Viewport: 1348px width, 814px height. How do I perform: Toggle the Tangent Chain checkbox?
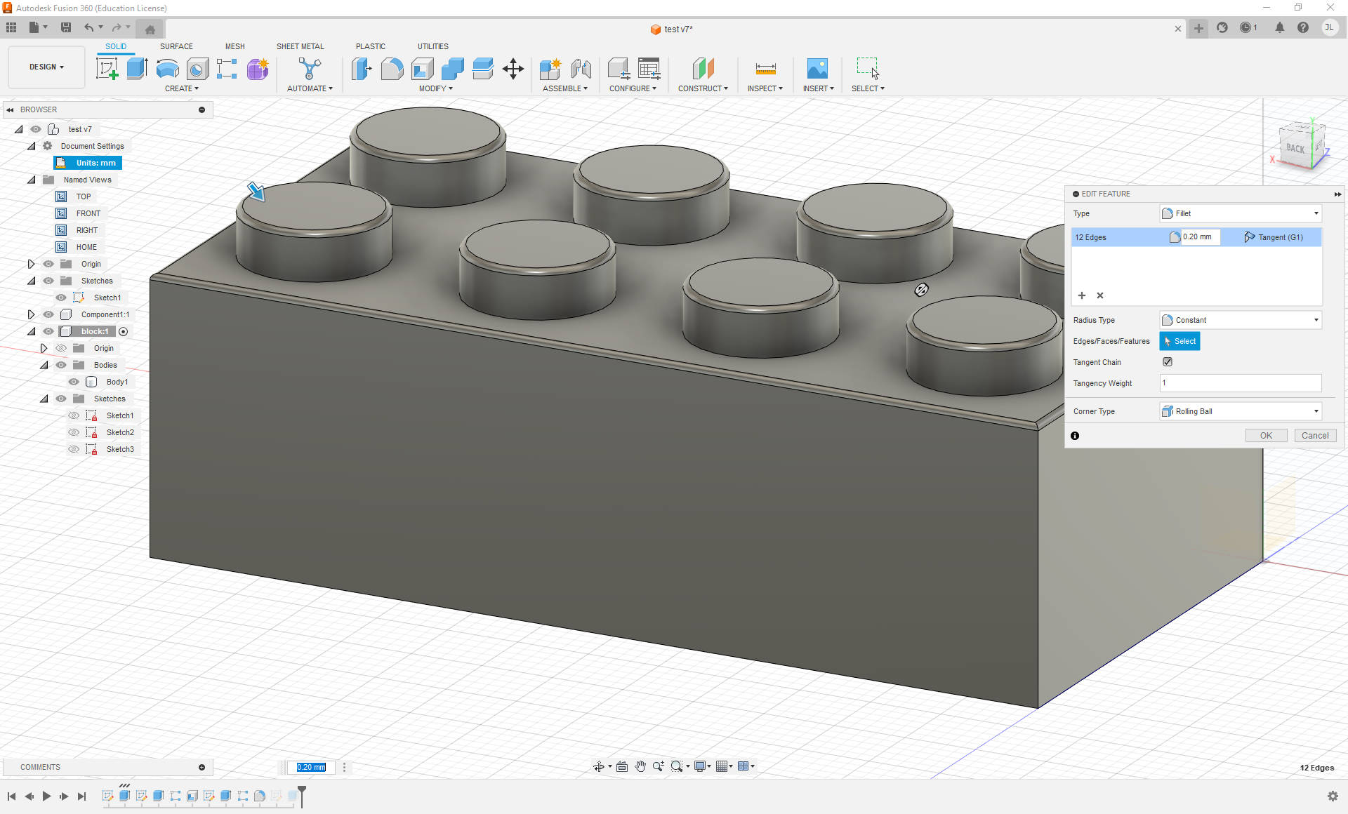tap(1168, 362)
